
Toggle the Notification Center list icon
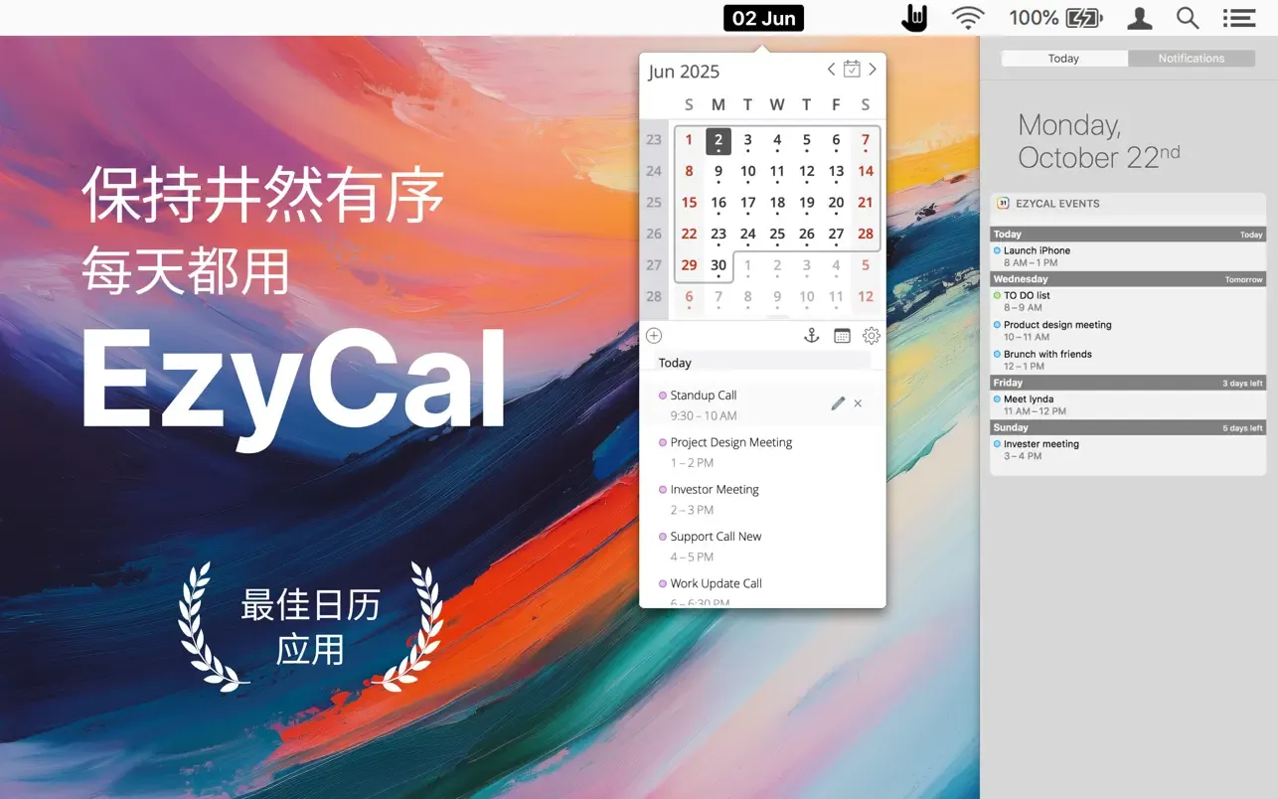coord(1238,18)
